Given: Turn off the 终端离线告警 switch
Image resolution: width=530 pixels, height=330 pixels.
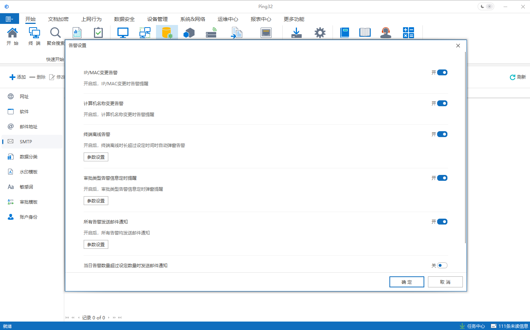Looking at the screenshot, I should click(x=443, y=134).
